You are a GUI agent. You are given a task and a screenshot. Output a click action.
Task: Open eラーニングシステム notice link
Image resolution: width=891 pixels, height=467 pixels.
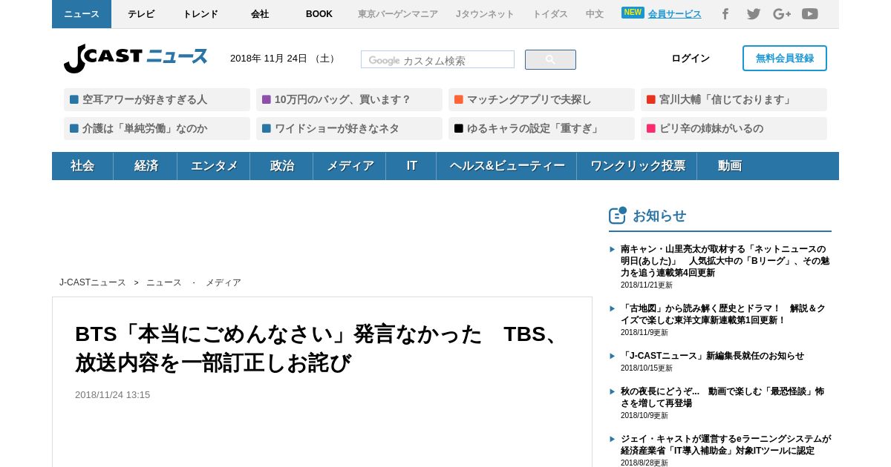point(725,445)
